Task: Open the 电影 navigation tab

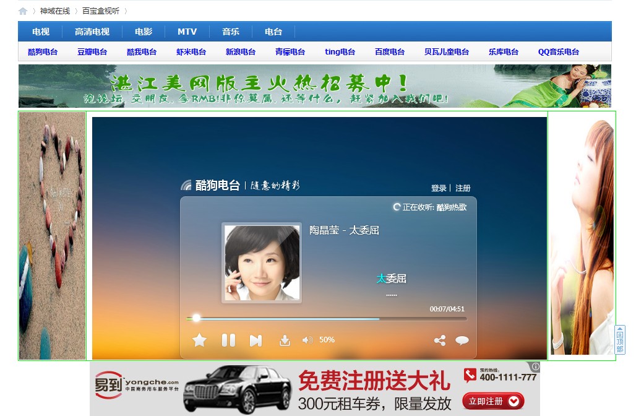Action: coord(143,31)
